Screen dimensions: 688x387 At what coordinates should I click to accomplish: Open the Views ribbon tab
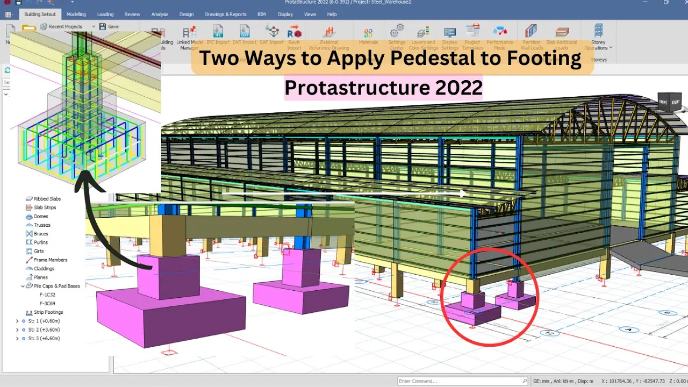pos(310,15)
